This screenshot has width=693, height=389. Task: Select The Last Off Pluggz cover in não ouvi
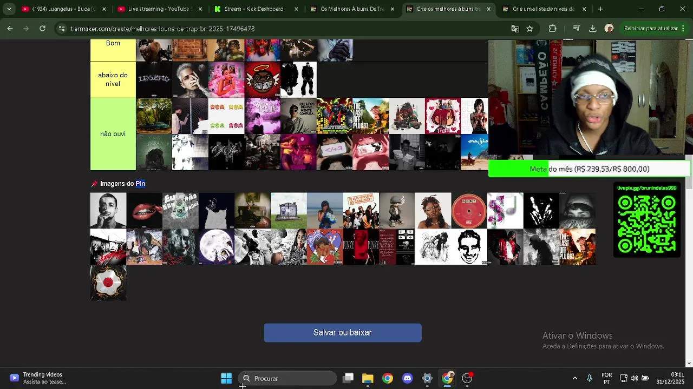[370, 116]
